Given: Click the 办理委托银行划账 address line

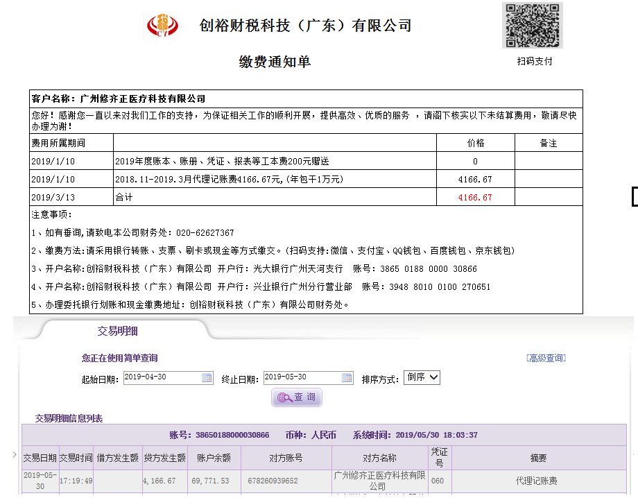Looking at the screenshot, I should [190, 304].
